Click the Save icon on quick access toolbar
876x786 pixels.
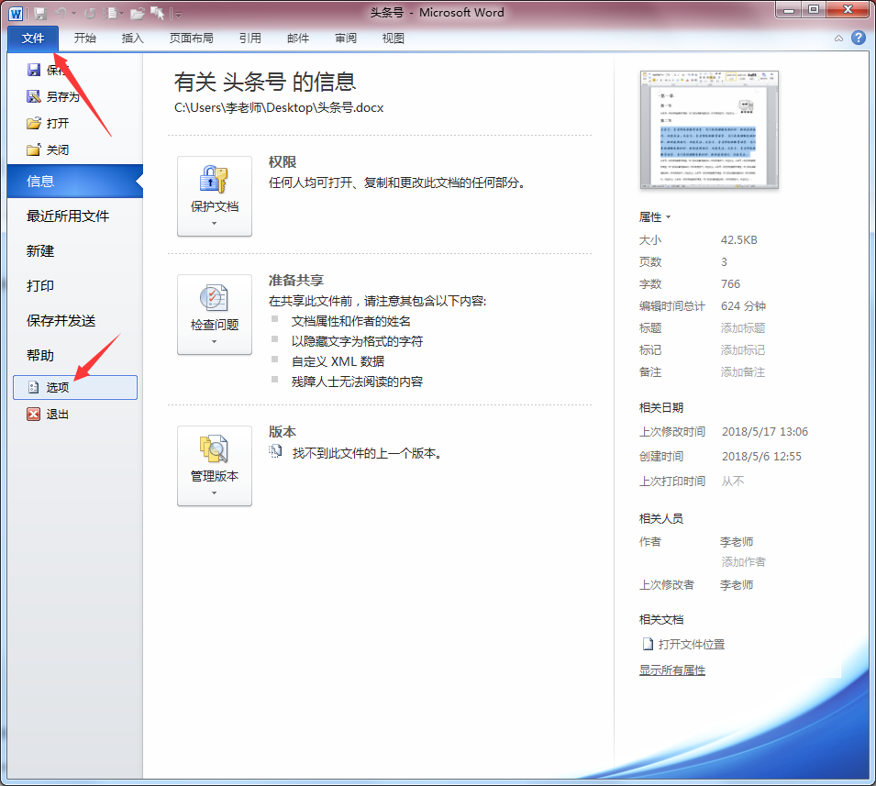click(x=40, y=13)
